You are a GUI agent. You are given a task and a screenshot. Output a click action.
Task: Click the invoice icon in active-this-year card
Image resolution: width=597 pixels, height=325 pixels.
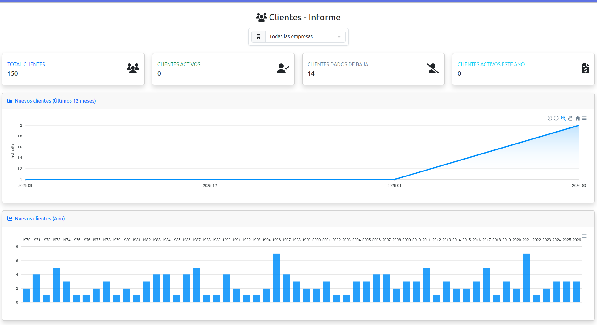[x=585, y=68]
